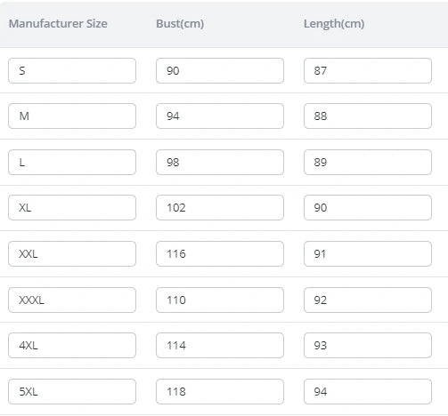Select the size field containing XL

tap(72, 207)
